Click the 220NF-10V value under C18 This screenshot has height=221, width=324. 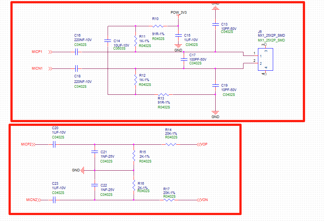(83, 82)
